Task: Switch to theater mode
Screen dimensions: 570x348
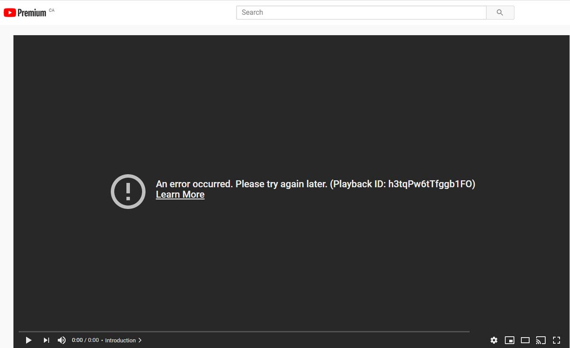Action: 525,340
